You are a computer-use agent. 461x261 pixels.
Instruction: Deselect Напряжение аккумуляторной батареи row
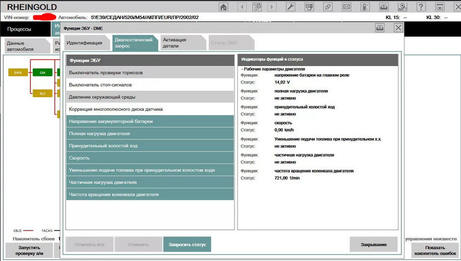(150, 121)
